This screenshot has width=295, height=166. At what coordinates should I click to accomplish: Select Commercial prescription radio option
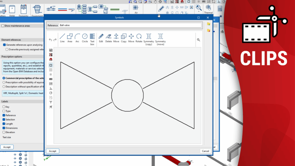point(4,78)
